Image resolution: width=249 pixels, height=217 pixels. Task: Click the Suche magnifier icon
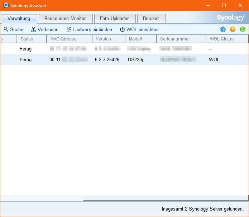click(6, 29)
